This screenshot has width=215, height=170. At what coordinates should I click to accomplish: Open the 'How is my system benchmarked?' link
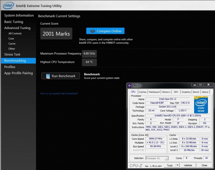[x=59, y=94]
